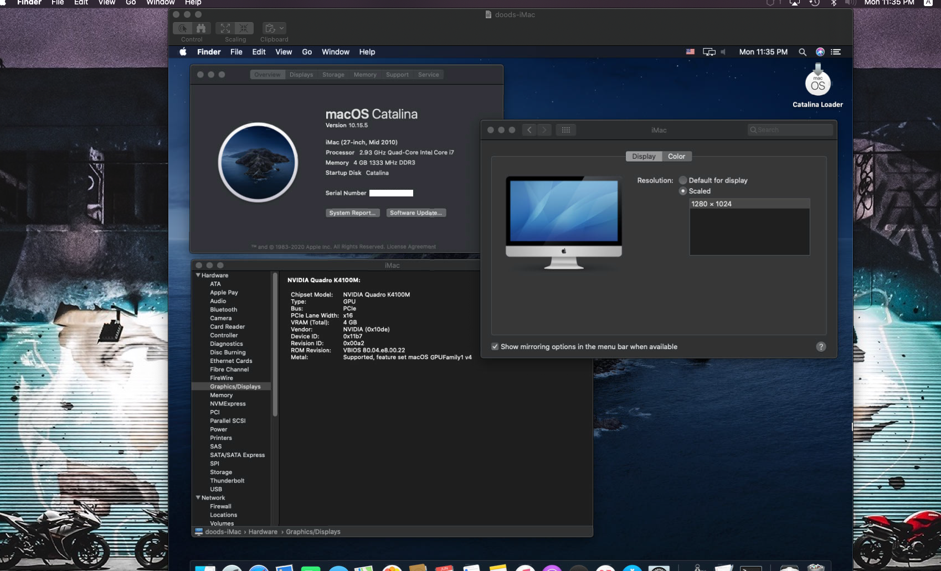The image size is (941, 571).
Task: Select Ethernet Cards in sidebar
Action: click(231, 361)
